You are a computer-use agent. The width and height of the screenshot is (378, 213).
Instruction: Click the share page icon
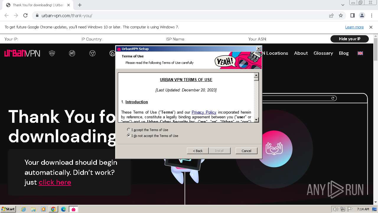(331, 16)
